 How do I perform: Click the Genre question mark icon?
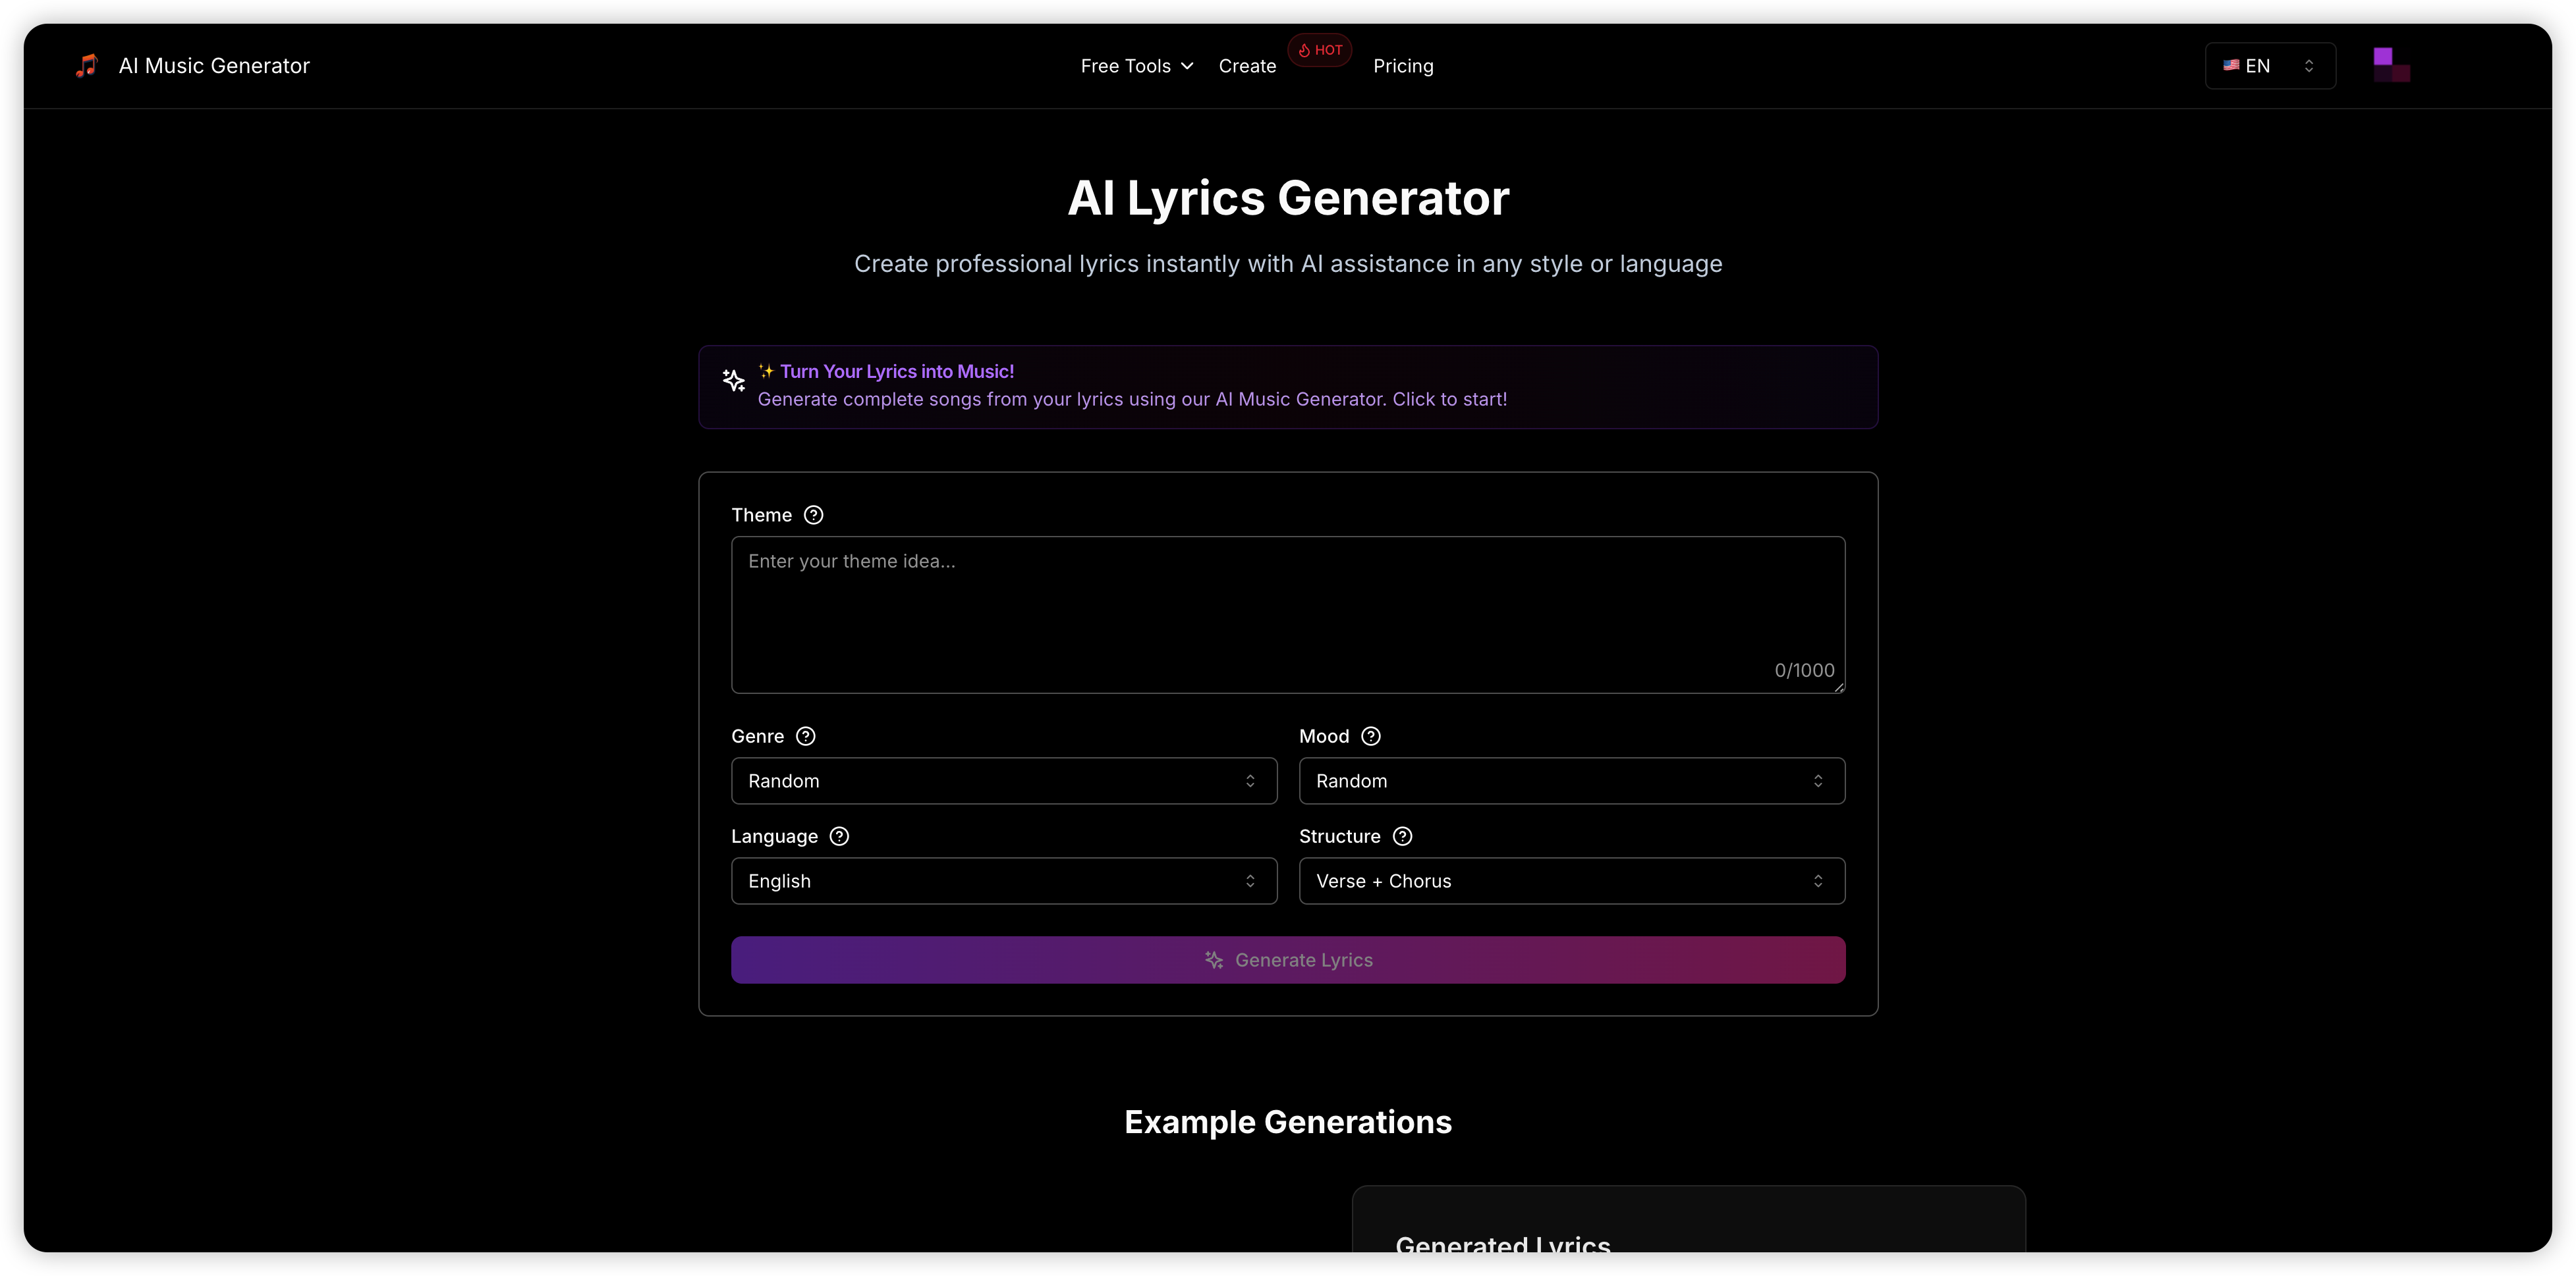805,736
